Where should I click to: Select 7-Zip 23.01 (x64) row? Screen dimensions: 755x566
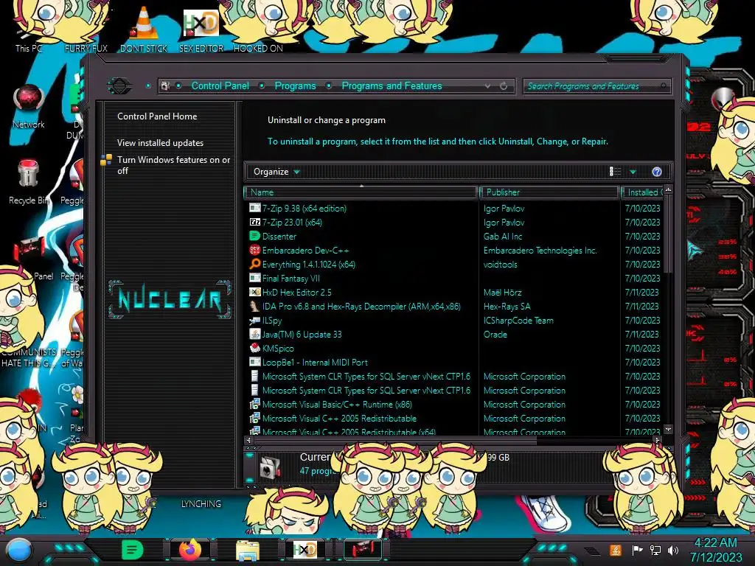(292, 223)
